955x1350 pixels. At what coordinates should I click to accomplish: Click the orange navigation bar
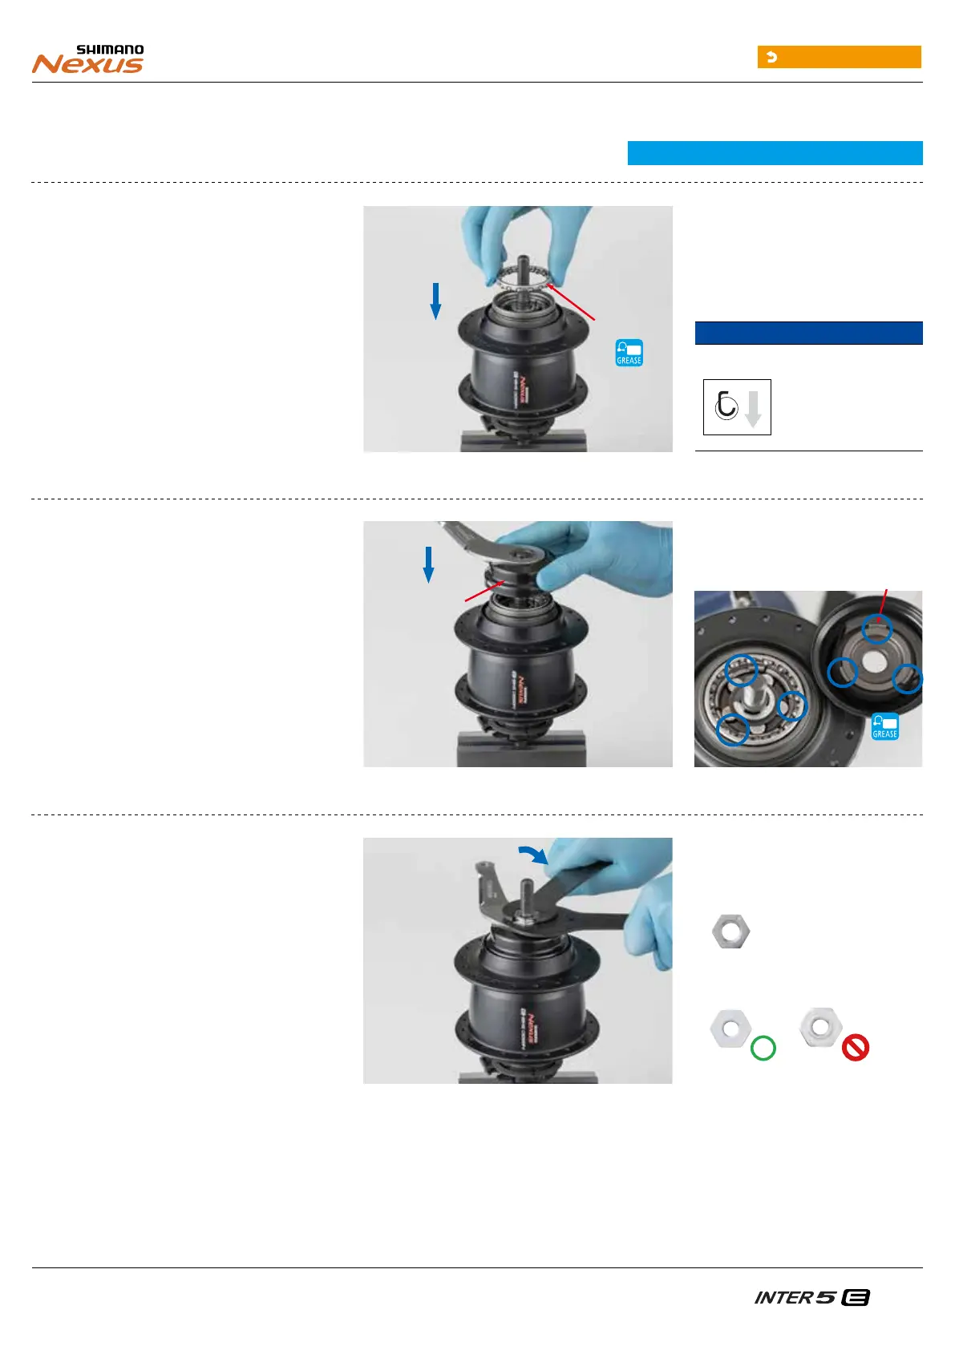point(840,57)
